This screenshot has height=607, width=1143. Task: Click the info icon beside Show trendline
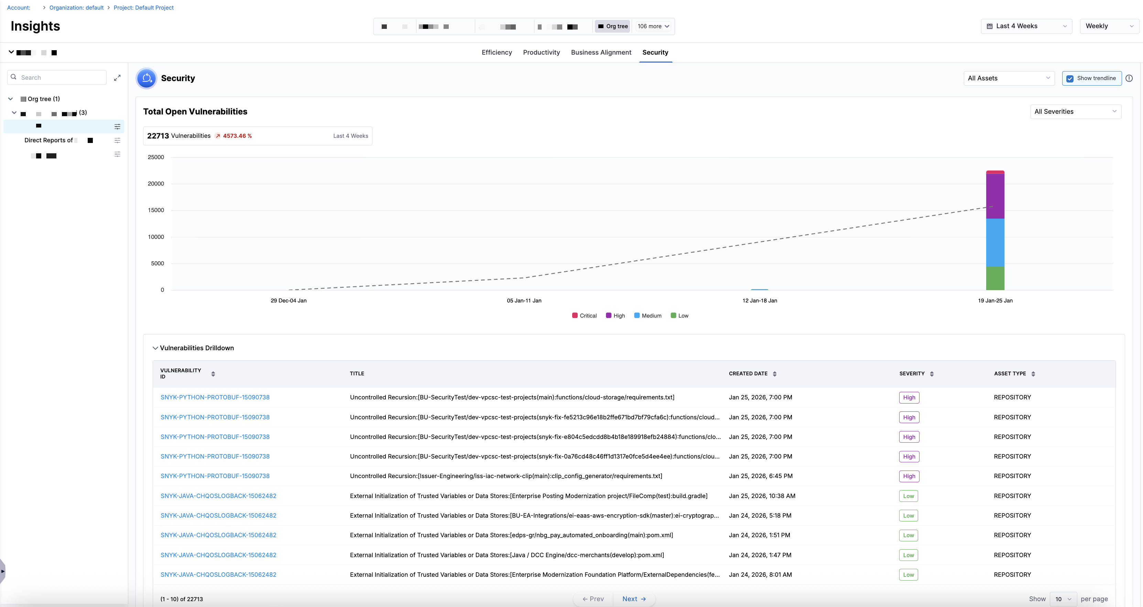(1129, 78)
